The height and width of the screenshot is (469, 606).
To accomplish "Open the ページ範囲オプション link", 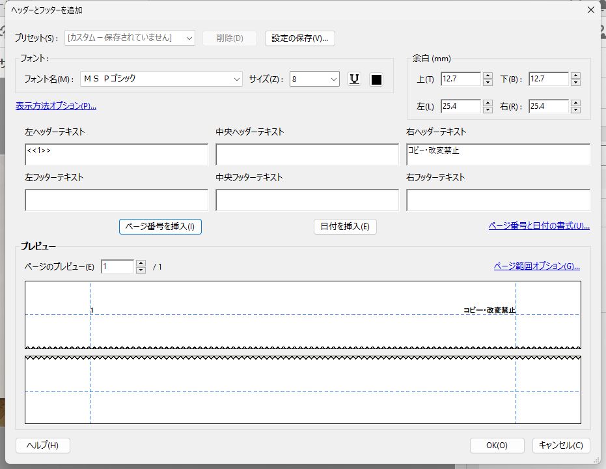I will click(x=535, y=266).
